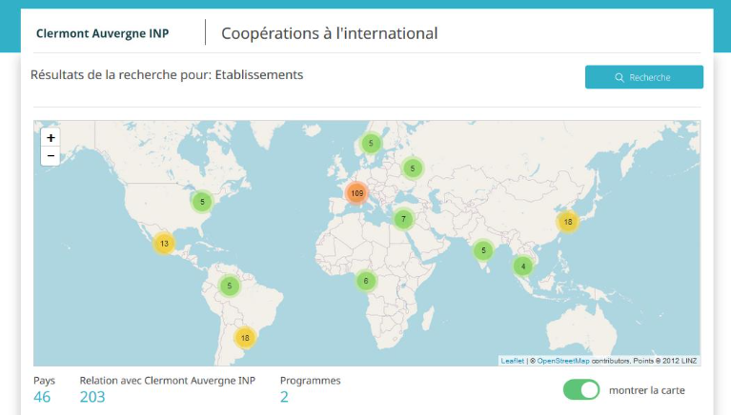
Task: Select the Mexico cluster marker 13
Action: pos(164,244)
